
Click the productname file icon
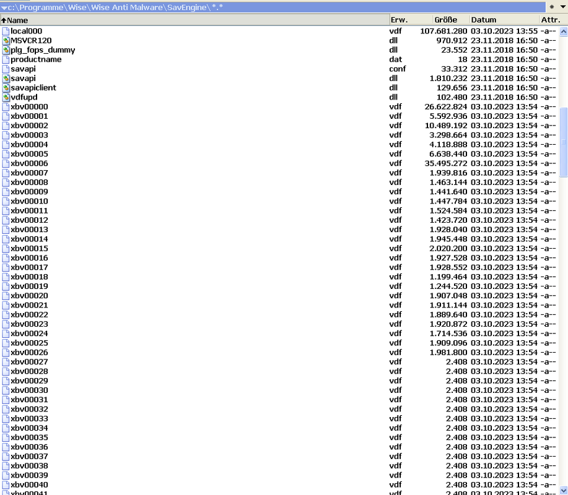pos(6,59)
